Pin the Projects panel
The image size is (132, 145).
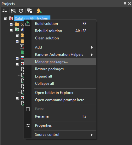[125, 4]
